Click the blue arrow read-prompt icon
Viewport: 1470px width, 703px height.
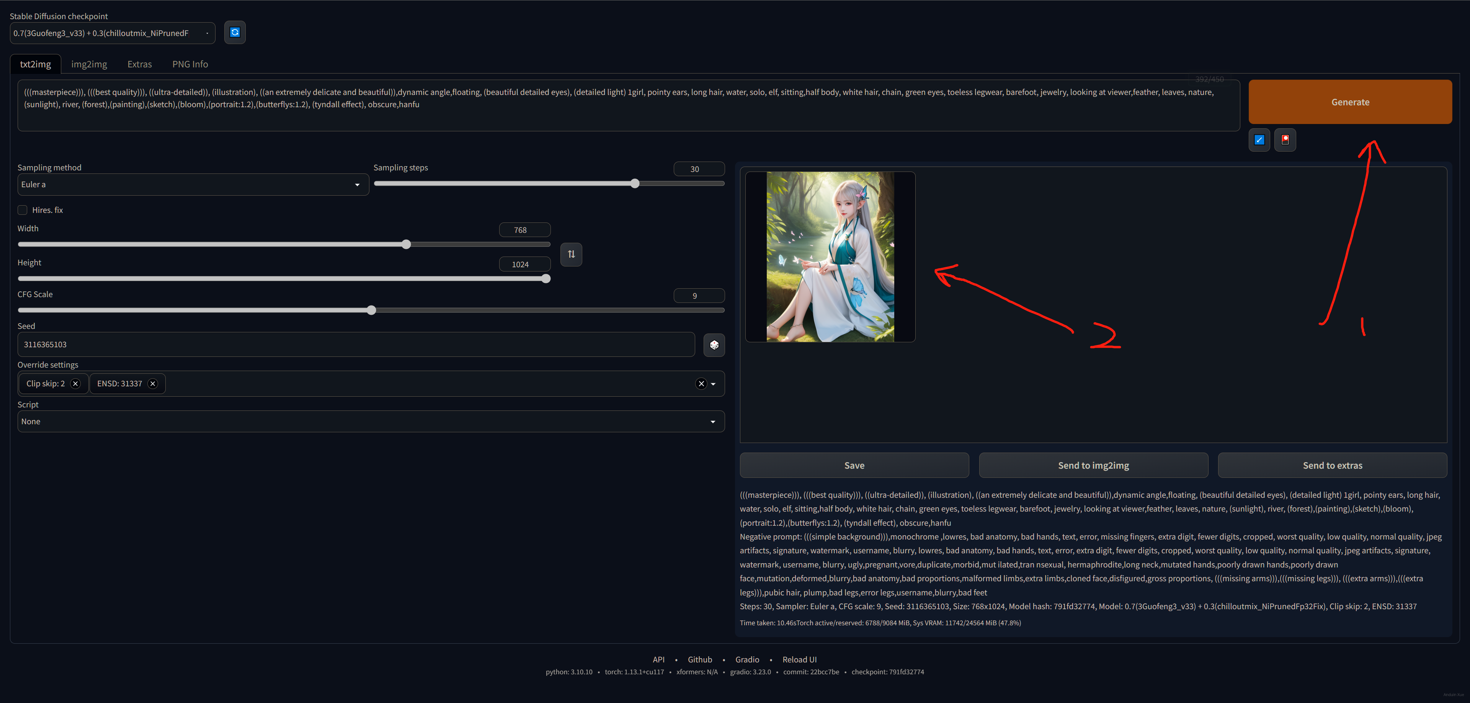point(1259,140)
